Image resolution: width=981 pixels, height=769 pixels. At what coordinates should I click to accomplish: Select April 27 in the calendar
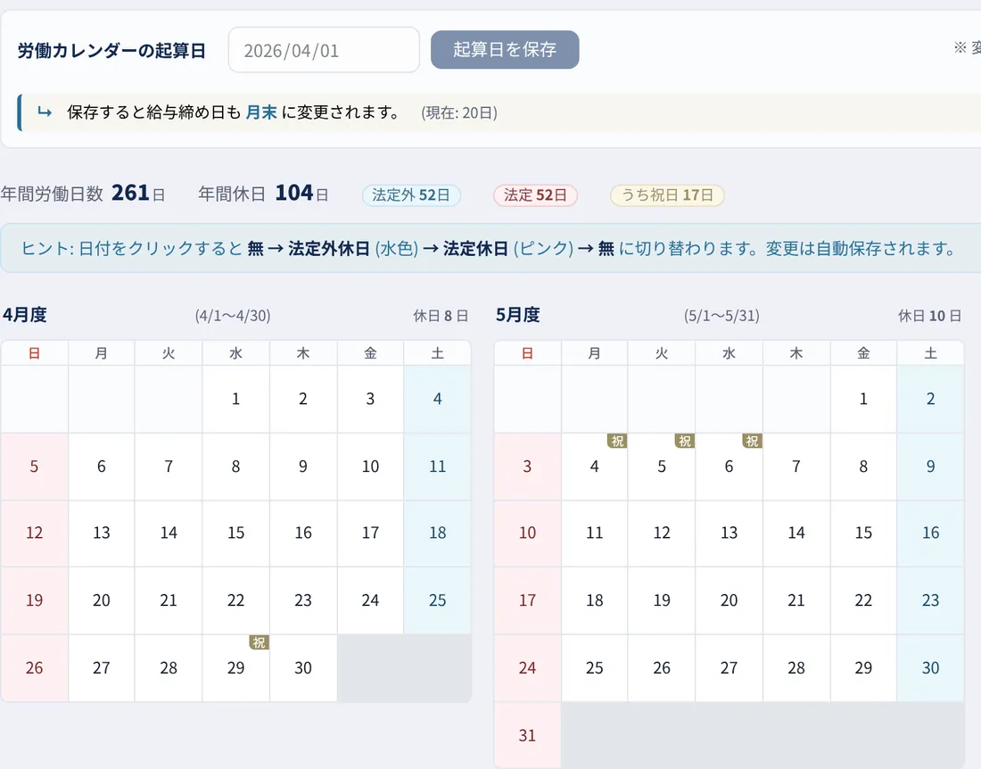pyautogui.click(x=102, y=668)
